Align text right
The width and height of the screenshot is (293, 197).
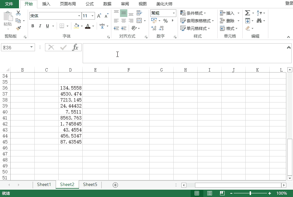click(x=131, y=21)
